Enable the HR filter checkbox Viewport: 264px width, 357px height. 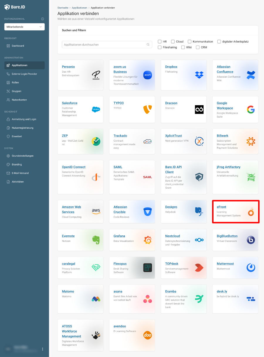(x=160, y=41)
